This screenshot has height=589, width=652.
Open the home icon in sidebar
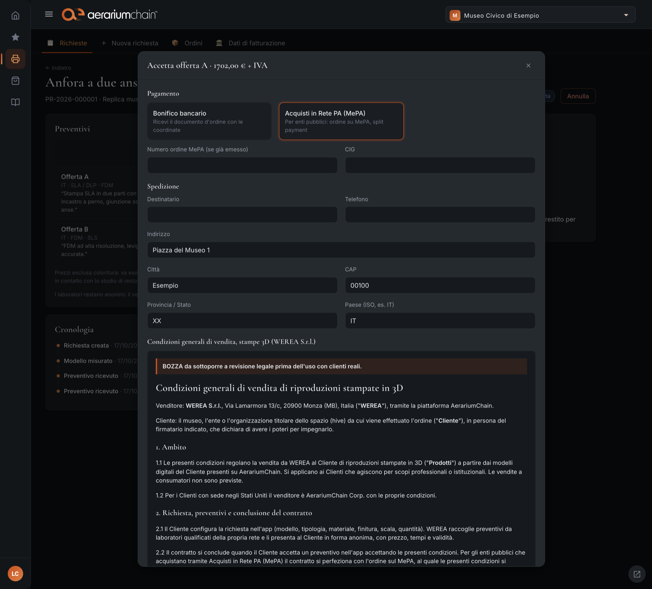click(x=15, y=16)
